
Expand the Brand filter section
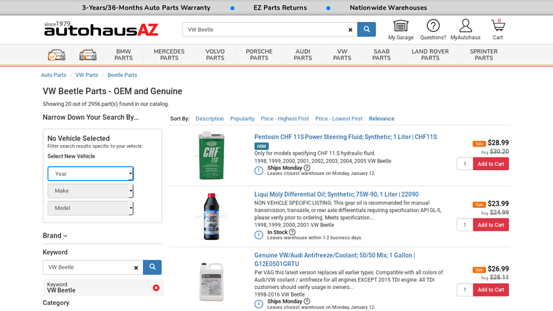click(x=55, y=236)
